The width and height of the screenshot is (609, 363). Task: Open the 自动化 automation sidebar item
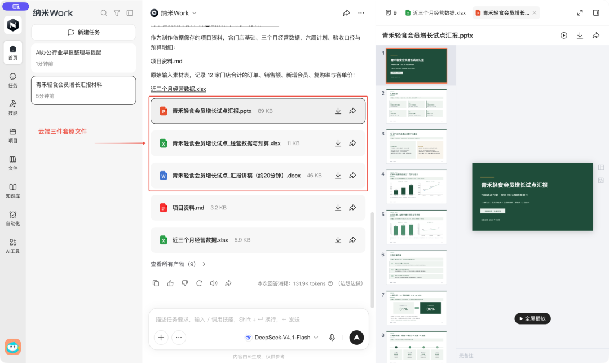tap(13, 218)
